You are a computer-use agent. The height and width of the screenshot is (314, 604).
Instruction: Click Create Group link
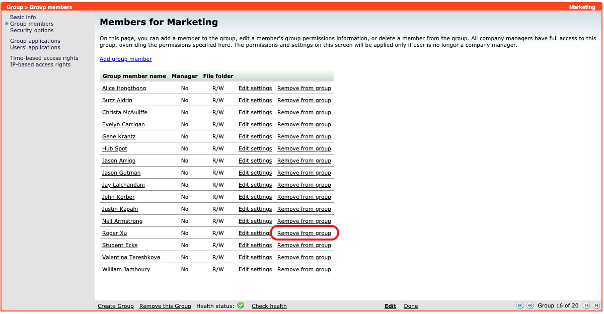pos(116,306)
